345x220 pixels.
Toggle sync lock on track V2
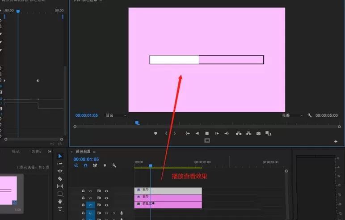pyautogui.click(x=99, y=198)
